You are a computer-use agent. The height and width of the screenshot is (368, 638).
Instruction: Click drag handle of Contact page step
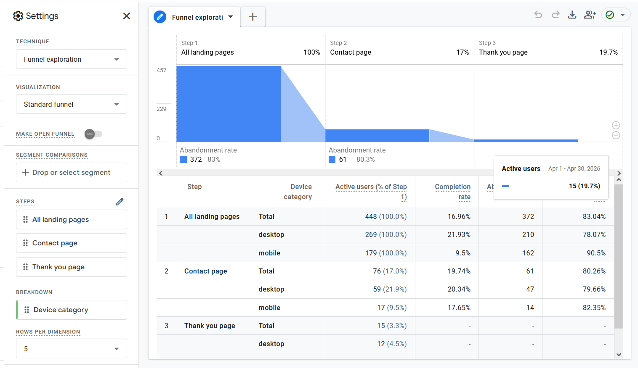pos(25,243)
